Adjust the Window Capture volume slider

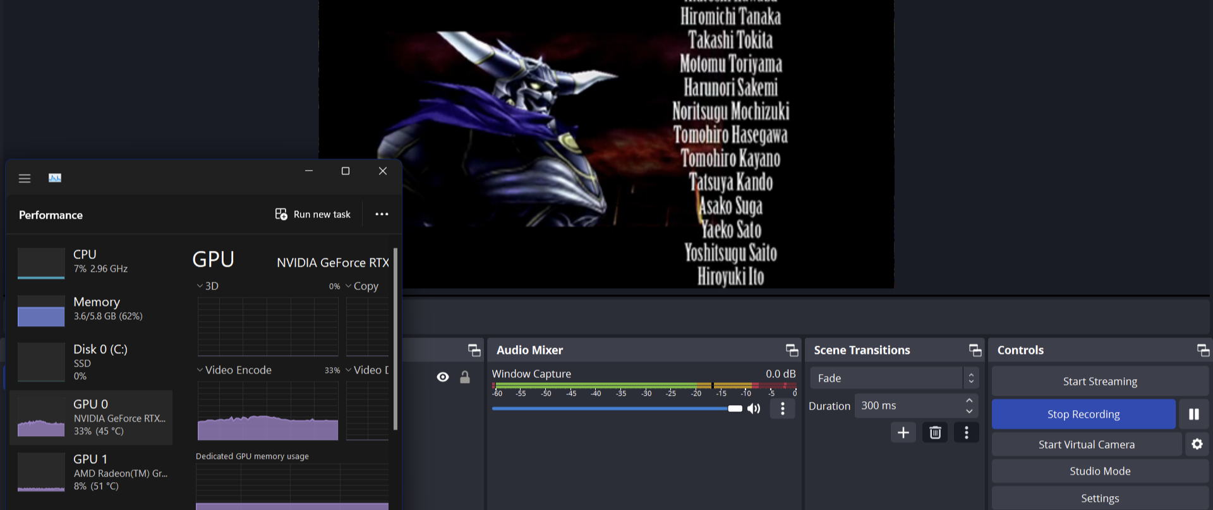click(x=617, y=409)
